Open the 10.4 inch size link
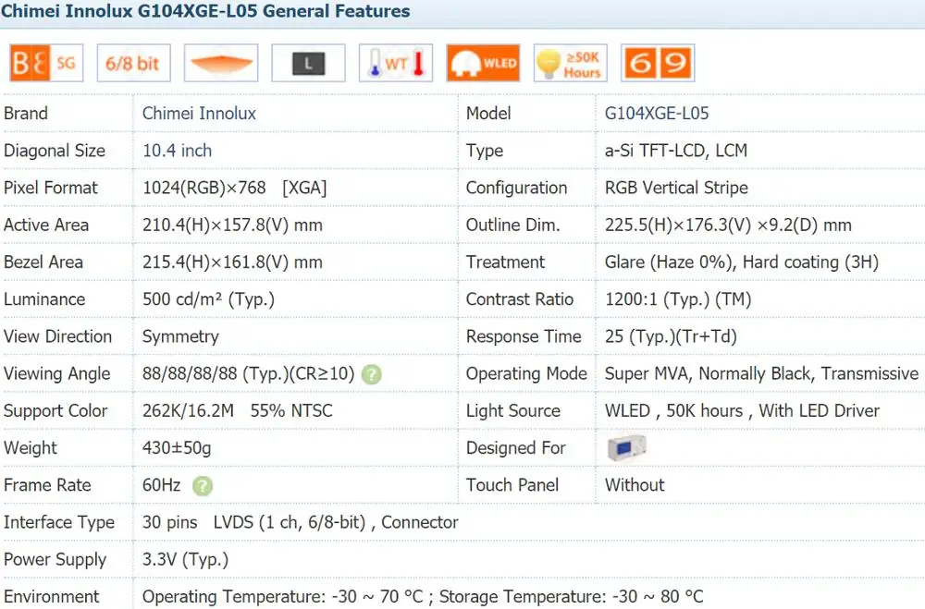 [x=177, y=151]
